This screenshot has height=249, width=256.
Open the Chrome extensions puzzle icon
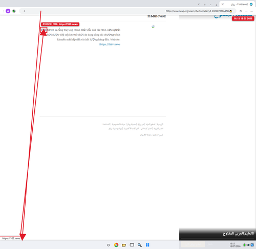coord(14,11)
